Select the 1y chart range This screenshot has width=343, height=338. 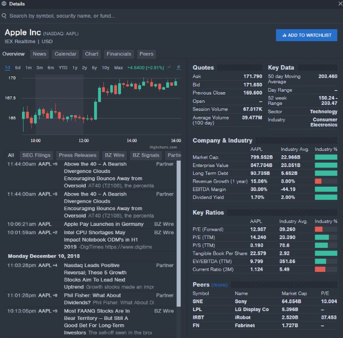pyautogui.click(x=75, y=68)
